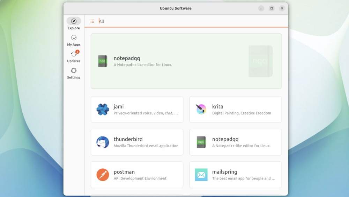The height and width of the screenshot is (197, 349).
Task: Click the krita paintbrush icon
Action: click(201, 109)
